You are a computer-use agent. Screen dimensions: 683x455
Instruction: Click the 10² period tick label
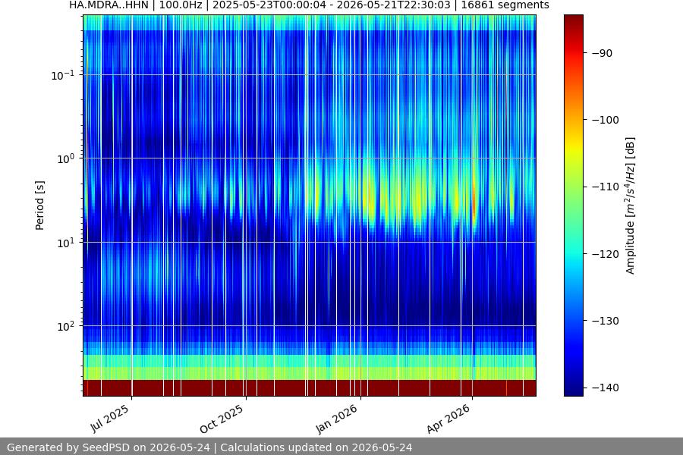65,327
